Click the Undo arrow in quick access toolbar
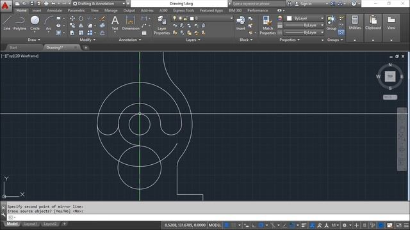 [x=53, y=4]
